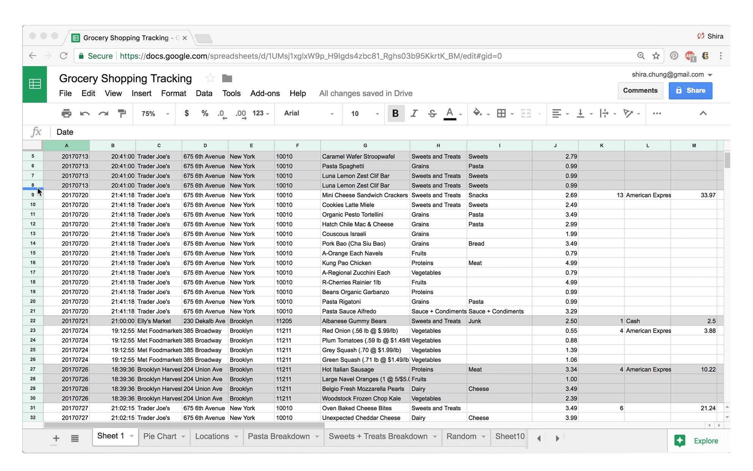Image resolution: width=753 pixels, height=471 pixels.
Task: Toggle strikethrough formatting
Action: pyautogui.click(x=432, y=113)
